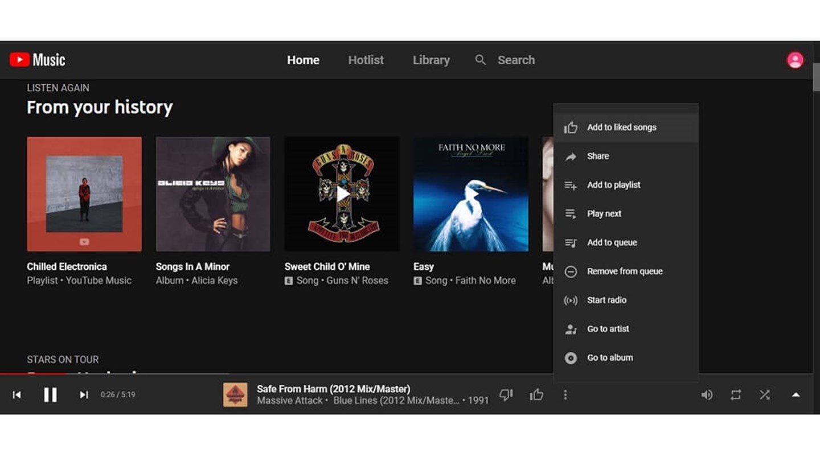Open the Songs In A Minor album by Alicia Keys
820x461 pixels.
click(x=212, y=194)
